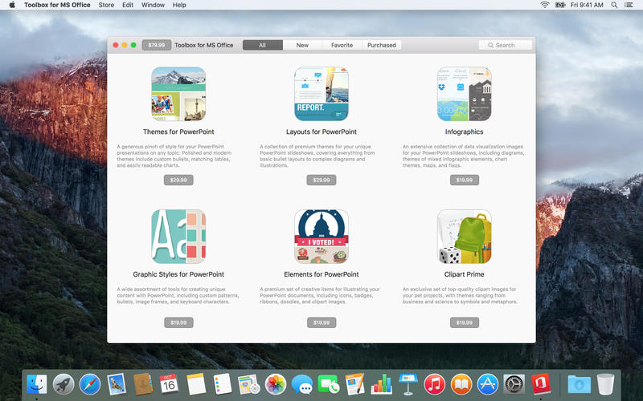The height and width of the screenshot is (401, 643).
Task: Open the Clipart Prime backpack icon
Action: pos(465,237)
